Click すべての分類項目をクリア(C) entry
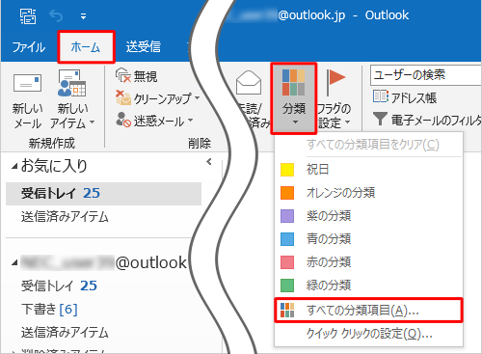This screenshot has height=354, width=482. [368, 145]
